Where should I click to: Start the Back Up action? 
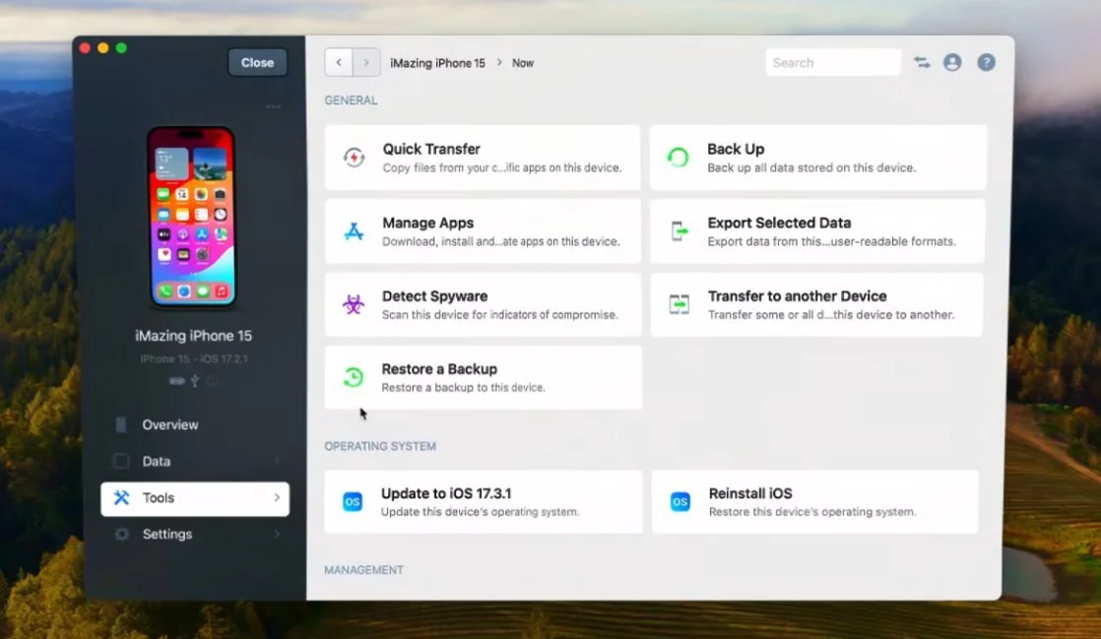[x=818, y=158]
